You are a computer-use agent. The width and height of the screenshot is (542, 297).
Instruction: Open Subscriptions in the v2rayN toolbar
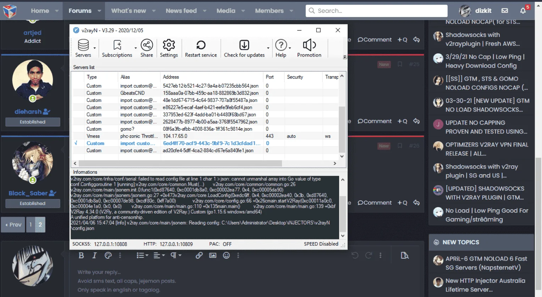[x=117, y=48]
